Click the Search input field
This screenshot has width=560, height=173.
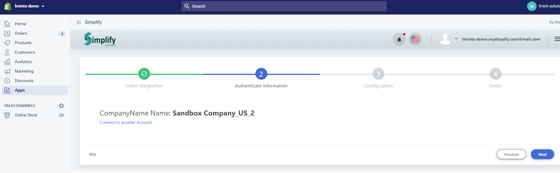[x=284, y=6]
